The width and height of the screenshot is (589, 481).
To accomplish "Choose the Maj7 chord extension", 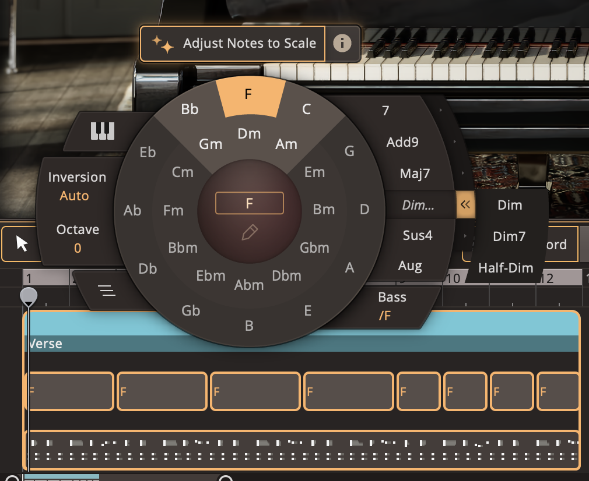I will pos(415,174).
